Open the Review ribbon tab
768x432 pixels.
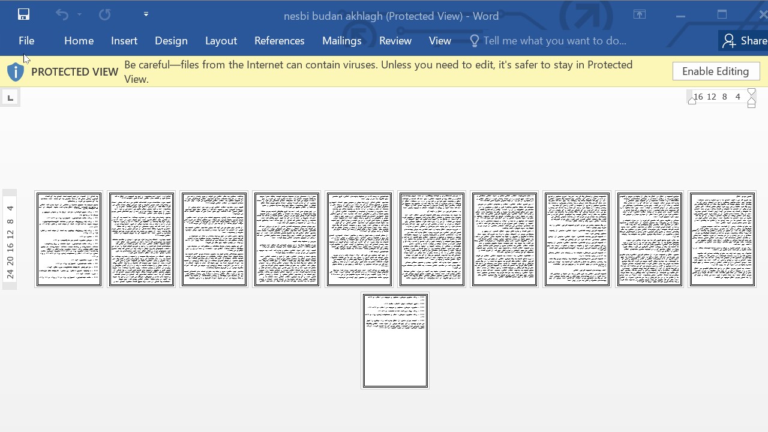pos(395,41)
